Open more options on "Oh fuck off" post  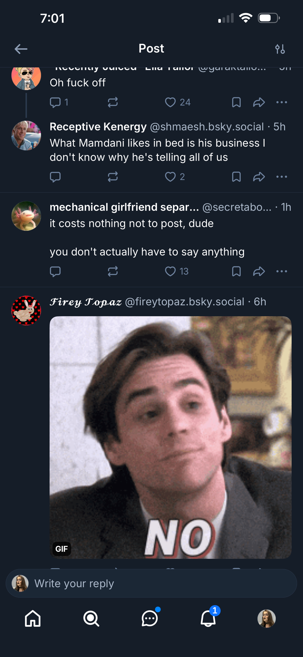[x=281, y=102]
